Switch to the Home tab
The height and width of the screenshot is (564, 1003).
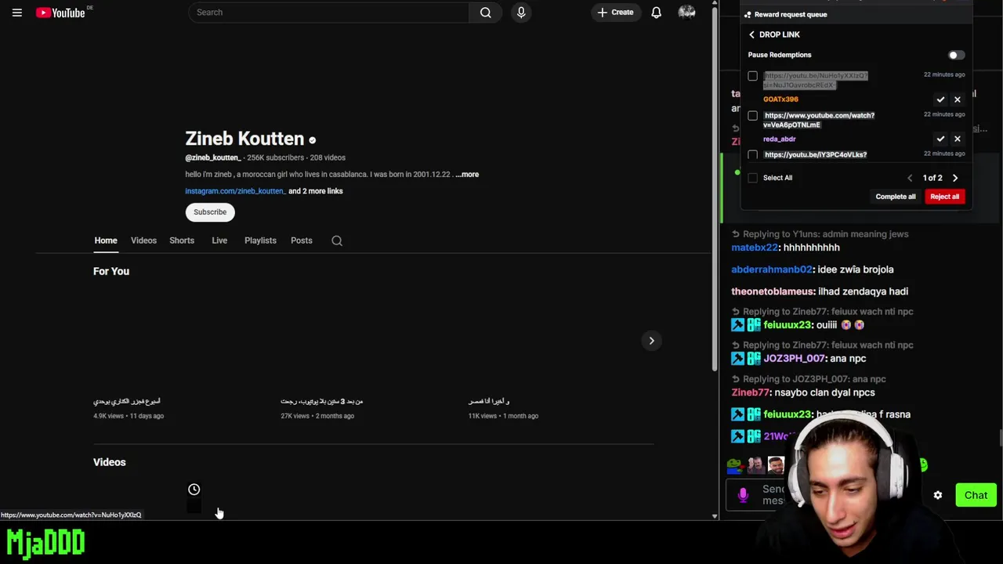pyautogui.click(x=106, y=240)
